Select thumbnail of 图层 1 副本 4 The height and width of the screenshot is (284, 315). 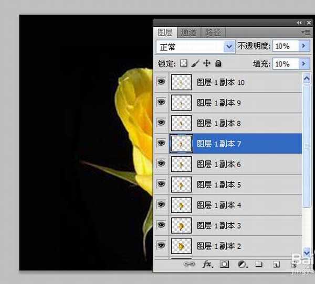[181, 205]
